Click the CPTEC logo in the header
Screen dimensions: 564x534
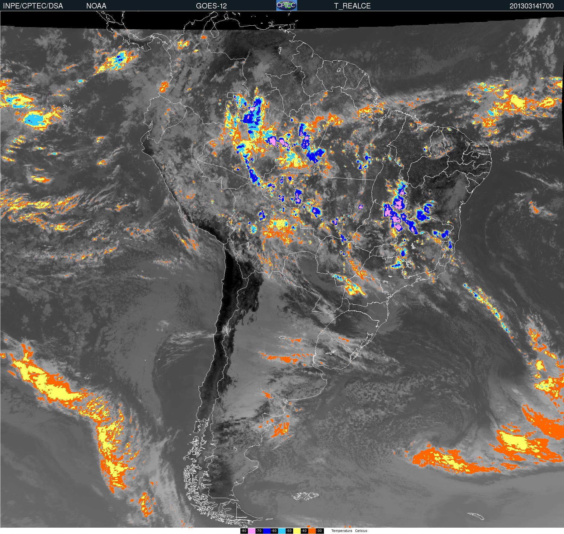coord(287,5)
